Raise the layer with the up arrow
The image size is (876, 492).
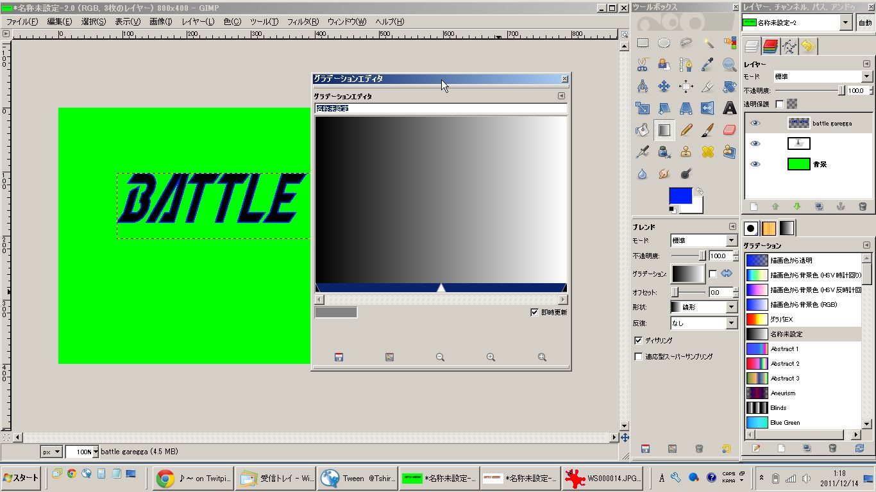(x=775, y=207)
